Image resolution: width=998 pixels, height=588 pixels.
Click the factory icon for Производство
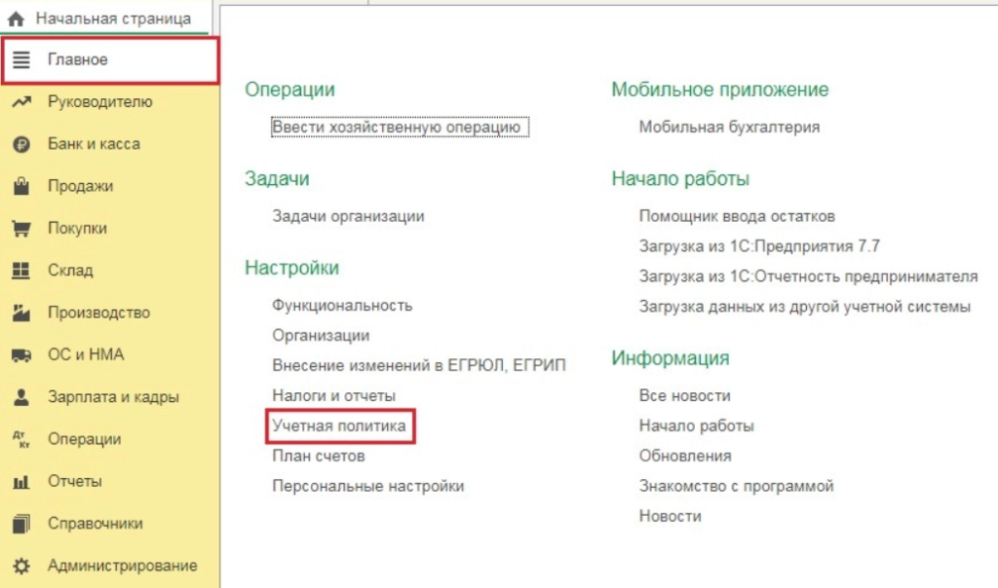pyautogui.click(x=21, y=312)
